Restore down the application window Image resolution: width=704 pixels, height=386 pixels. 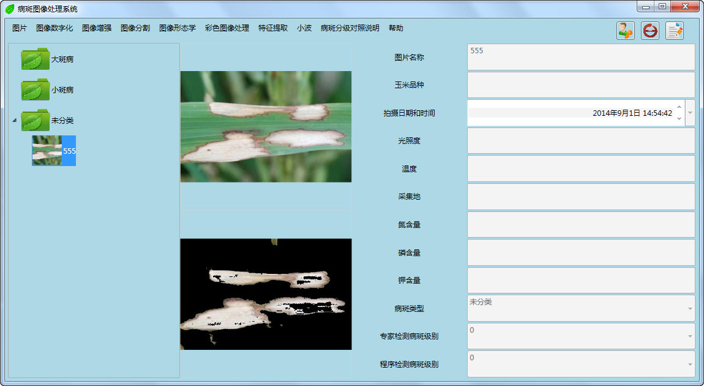tap(662, 7)
